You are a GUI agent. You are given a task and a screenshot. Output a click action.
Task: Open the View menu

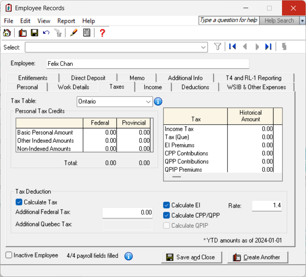(x=44, y=21)
